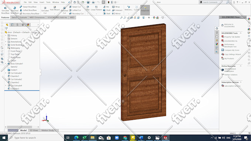Switch to PropertyManager tab icon
Viewport: 251px width, 141px height.
[12, 25]
